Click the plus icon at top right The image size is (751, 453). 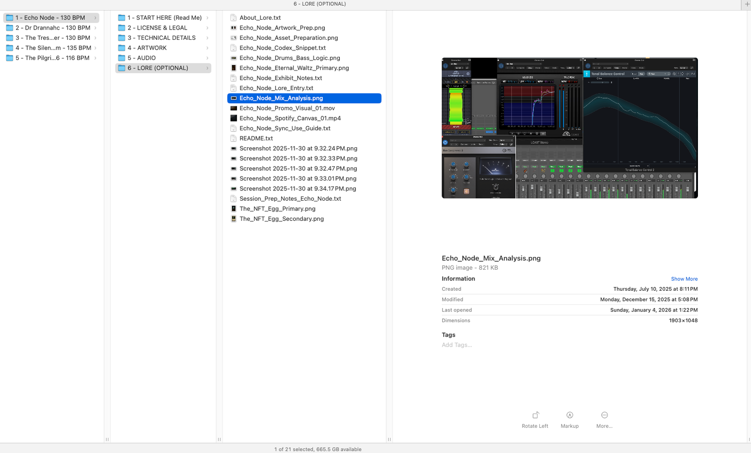(x=747, y=4)
